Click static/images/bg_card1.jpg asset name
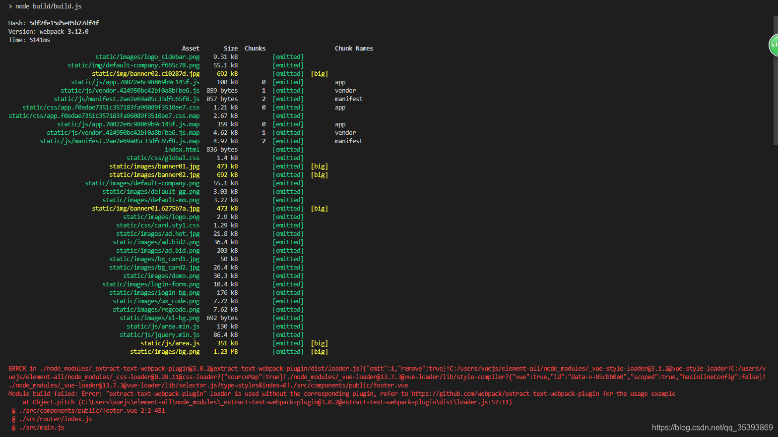The image size is (778, 437). click(x=154, y=259)
